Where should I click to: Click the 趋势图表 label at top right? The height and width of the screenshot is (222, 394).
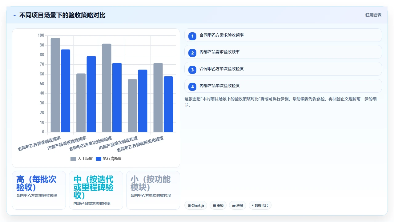click(373, 15)
